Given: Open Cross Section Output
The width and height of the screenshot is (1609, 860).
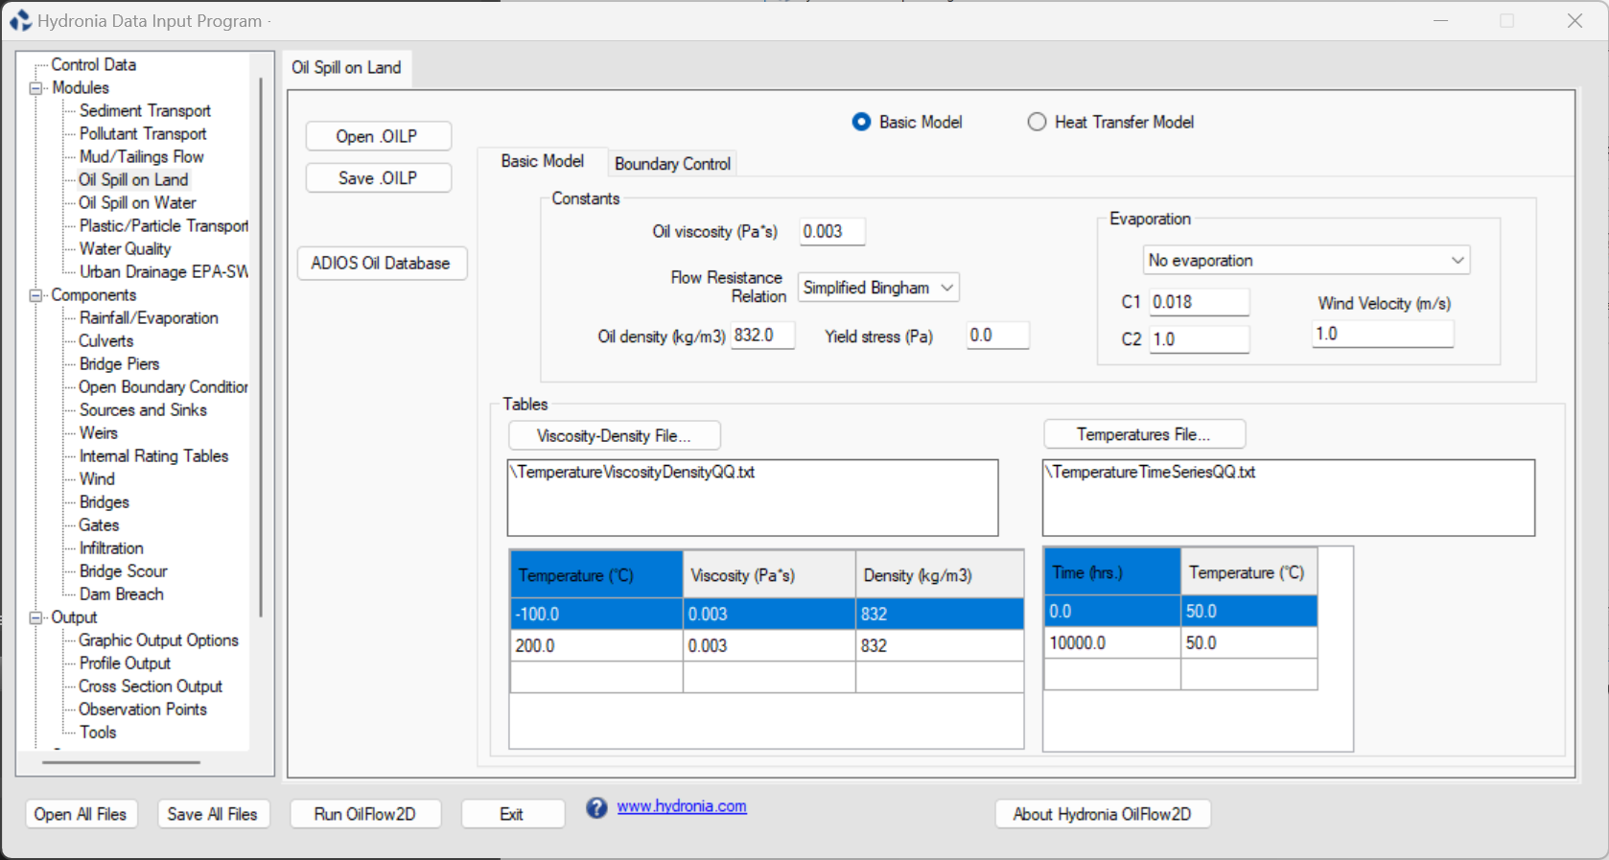Looking at the screenshot, I should click(151, 686).
